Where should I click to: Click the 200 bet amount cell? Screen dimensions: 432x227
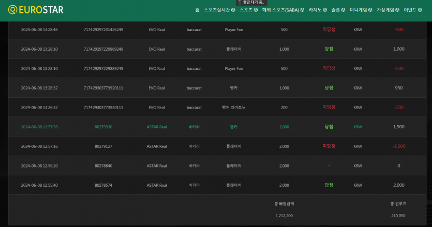(x=284, y=108)
